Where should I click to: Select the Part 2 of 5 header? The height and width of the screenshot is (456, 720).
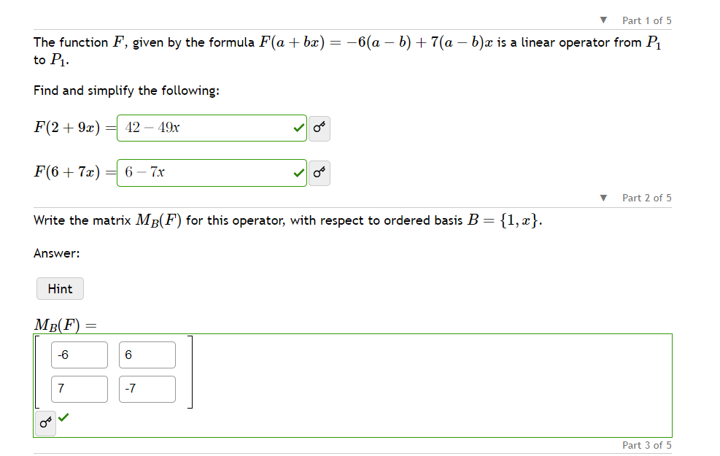click(646, 198)
